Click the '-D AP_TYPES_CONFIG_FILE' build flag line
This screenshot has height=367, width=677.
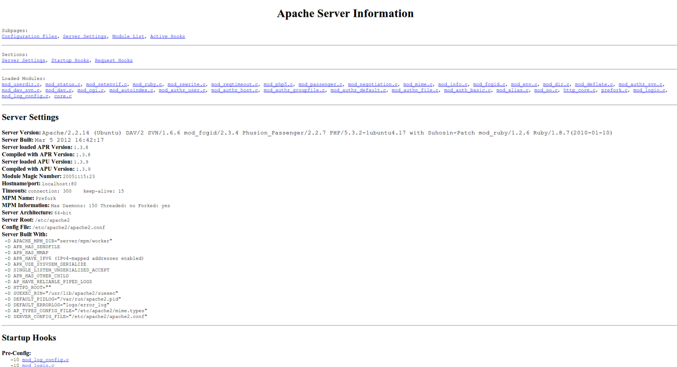[76, 311]
